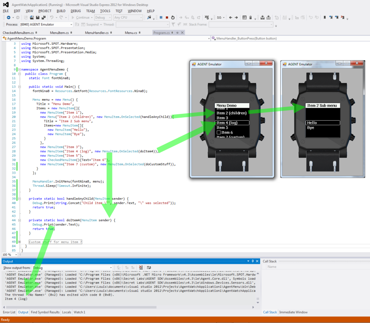Open the EDIT menu
Screen dimensions: 370x323
tap(17, 11)
